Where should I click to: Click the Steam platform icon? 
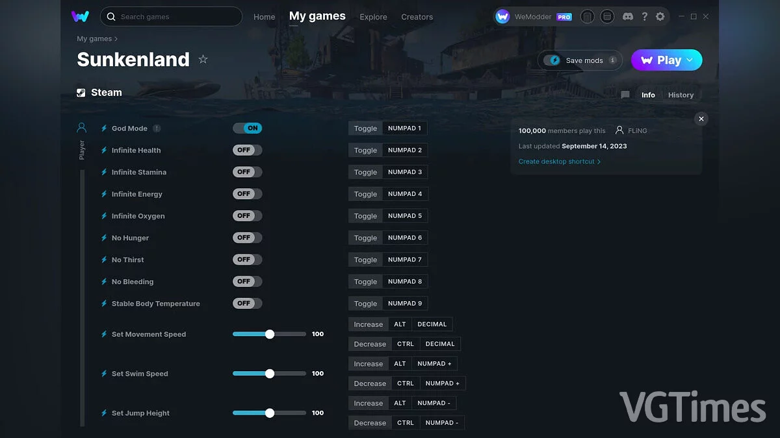tap(82, 92)
